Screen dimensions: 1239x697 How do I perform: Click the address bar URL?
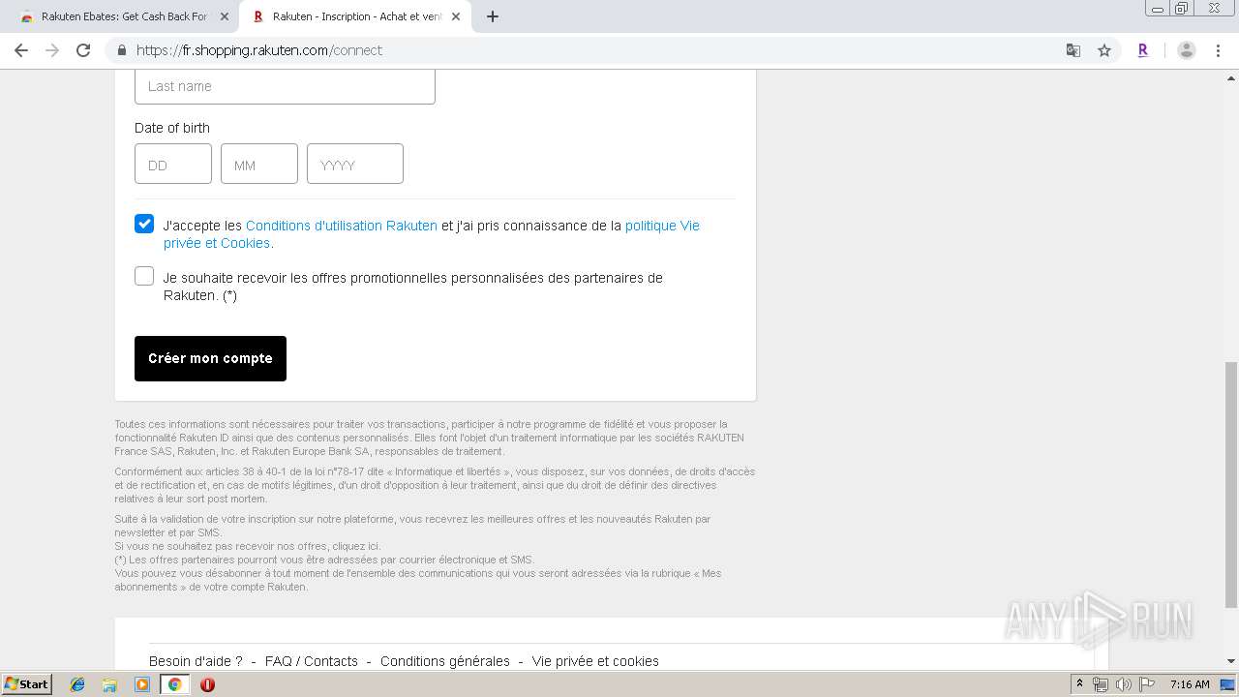tap(259, 50)
